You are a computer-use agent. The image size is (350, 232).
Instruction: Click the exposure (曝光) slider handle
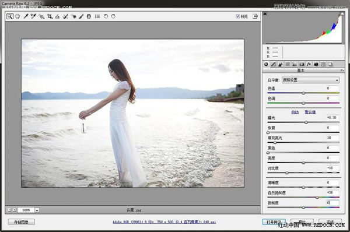point(306,122)
